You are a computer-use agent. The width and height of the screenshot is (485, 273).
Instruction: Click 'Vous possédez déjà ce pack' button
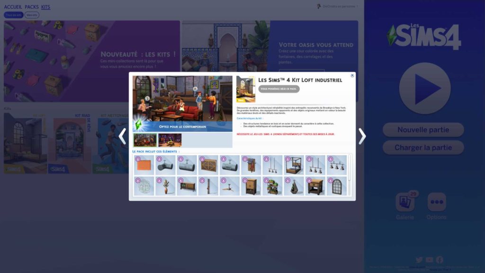(278, 89)
